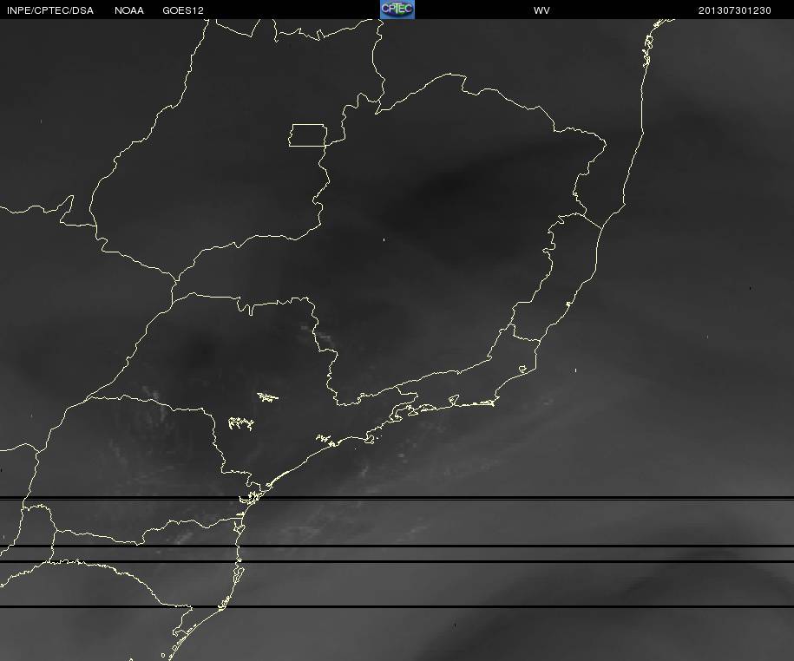Click the CPTEC logo in header
This screenshot has width=794, height=661.
click(x=397, y=10)
